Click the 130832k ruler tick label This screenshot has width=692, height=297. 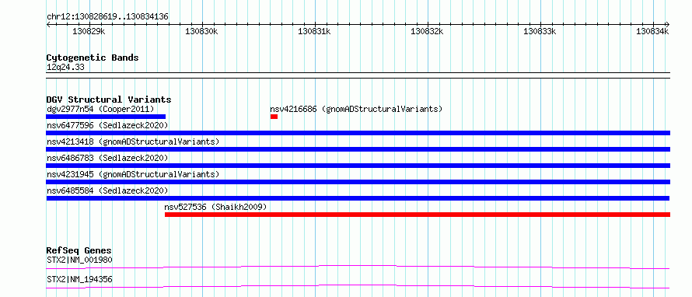[x=427, y=31]
